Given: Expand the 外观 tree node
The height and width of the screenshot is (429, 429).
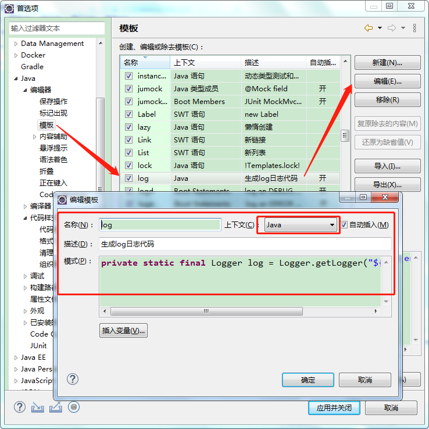Looking at the screenshot, I should [25, 311].
